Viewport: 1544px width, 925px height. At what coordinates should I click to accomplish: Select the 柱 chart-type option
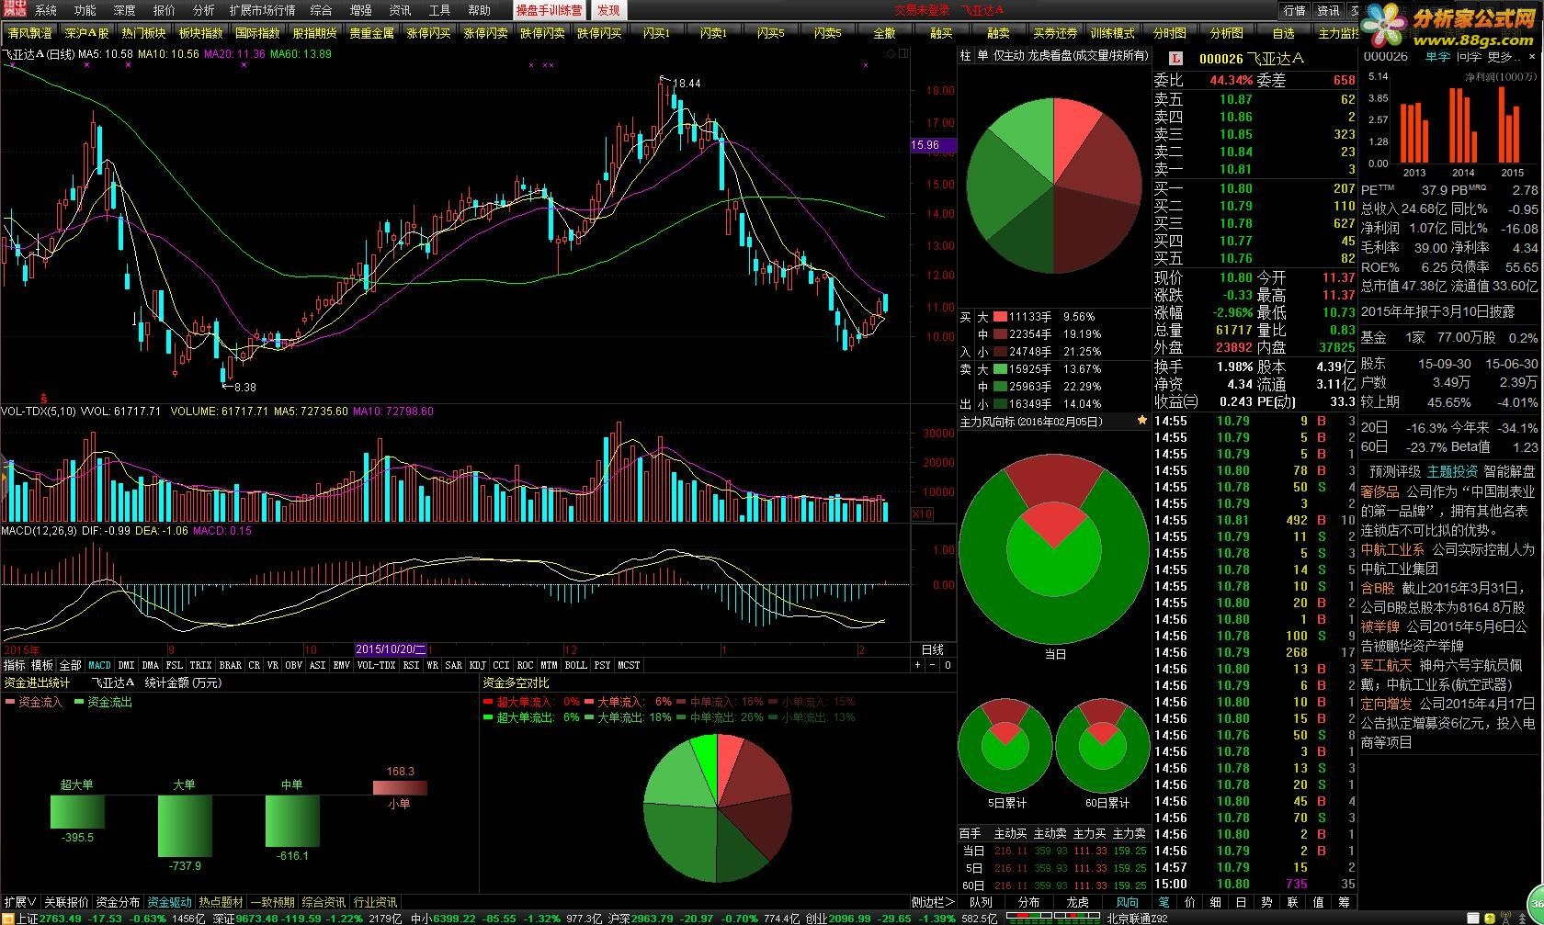coord(965,55)
